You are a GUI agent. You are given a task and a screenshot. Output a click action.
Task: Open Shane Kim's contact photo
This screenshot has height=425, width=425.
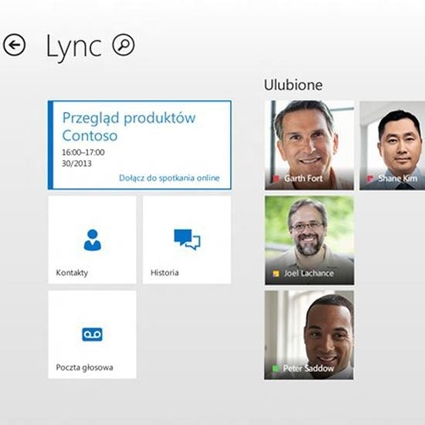point(393,145)
